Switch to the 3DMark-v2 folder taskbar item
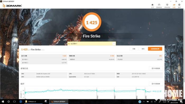This screenshot has height=104, width=185. point(33,102)
